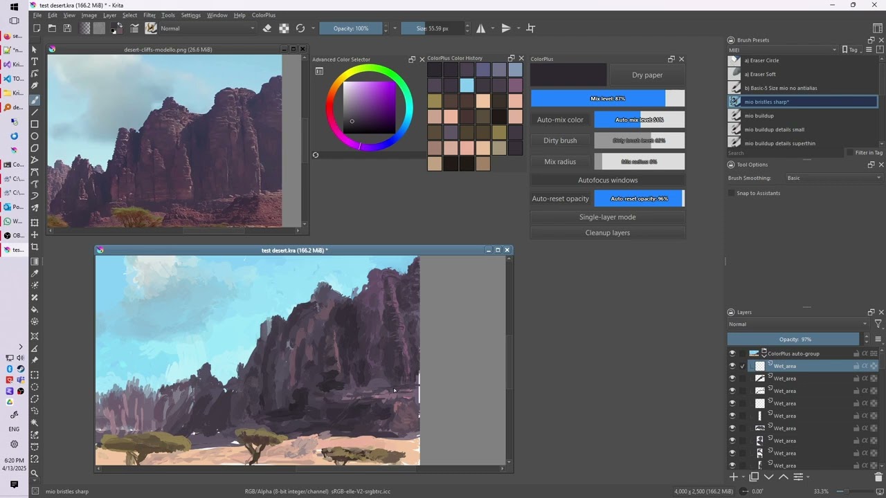The height and width of the screenshot is (498, 886).
Task: Click the Dry paper button
Action: click(647, 75)
